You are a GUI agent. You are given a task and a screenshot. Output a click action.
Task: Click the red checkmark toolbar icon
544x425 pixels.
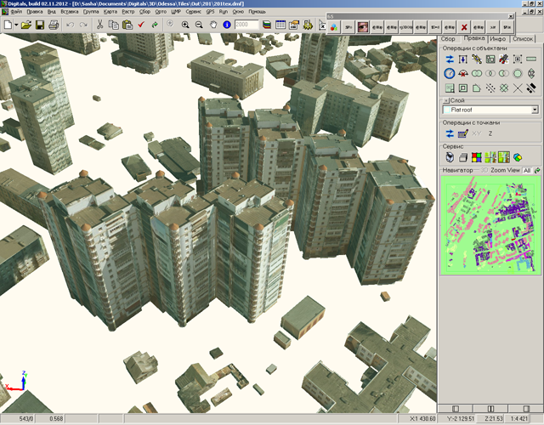(140, 25)
